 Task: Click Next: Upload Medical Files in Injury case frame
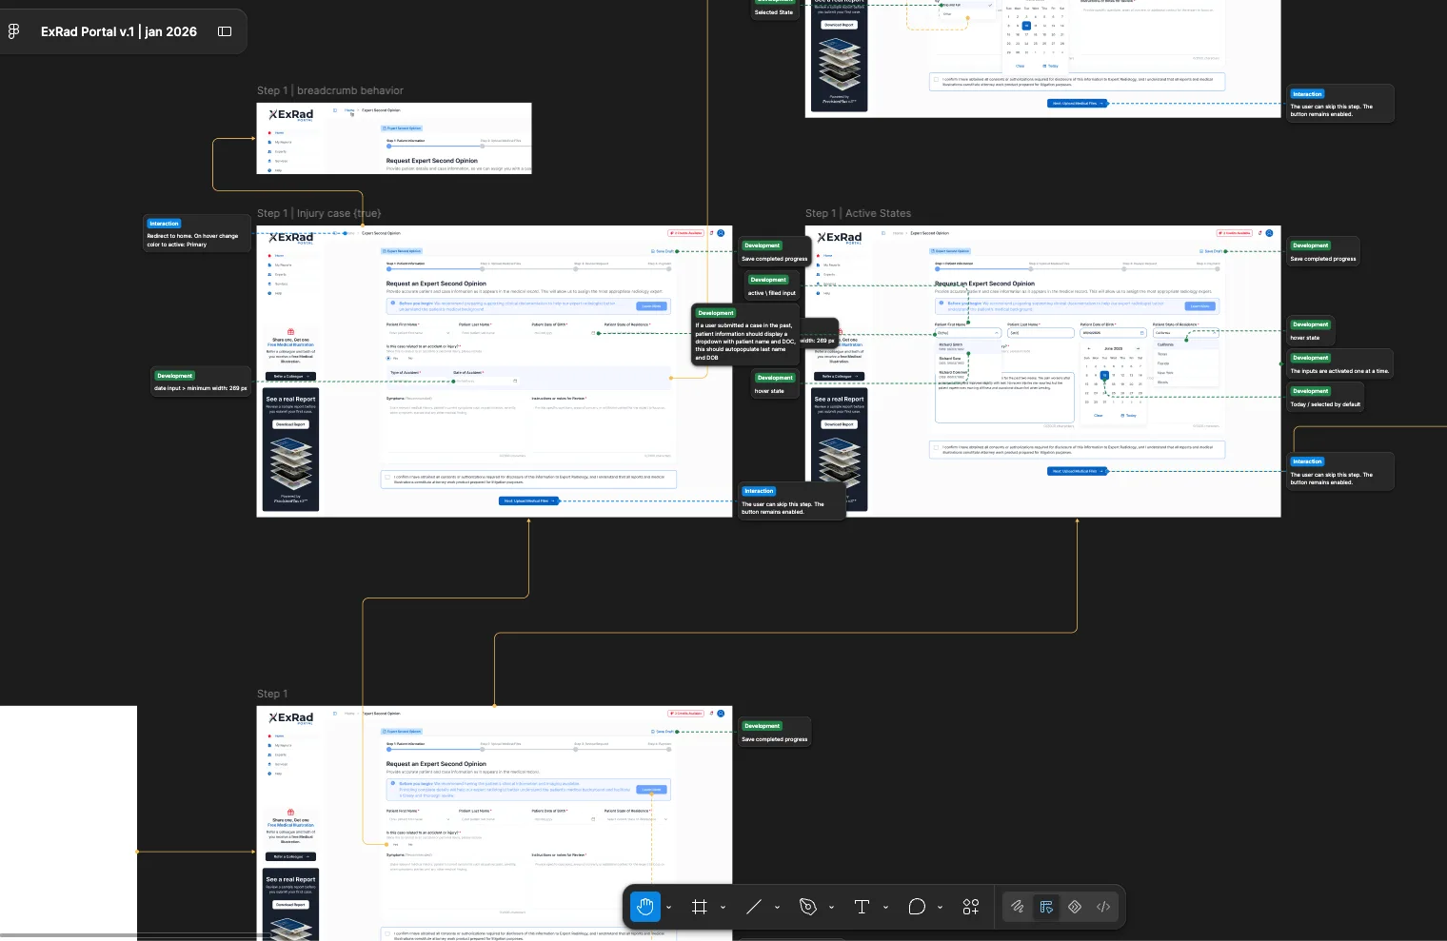pos(529,500)
